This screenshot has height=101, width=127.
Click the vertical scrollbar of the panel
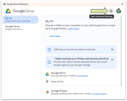click(x=121, y=51)
